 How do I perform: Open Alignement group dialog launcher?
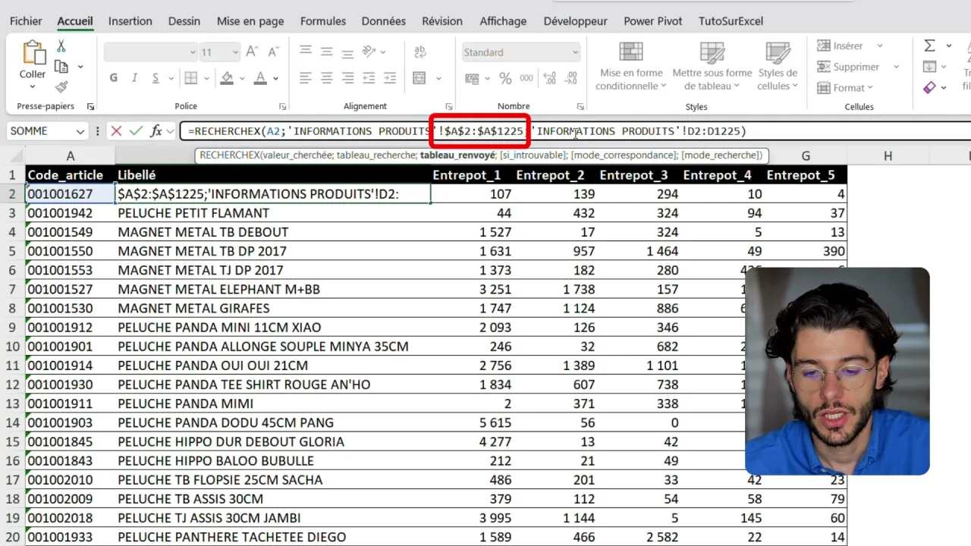448,107
